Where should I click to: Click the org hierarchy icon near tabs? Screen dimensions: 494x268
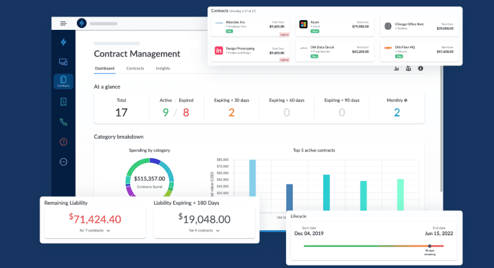[408, 69]
